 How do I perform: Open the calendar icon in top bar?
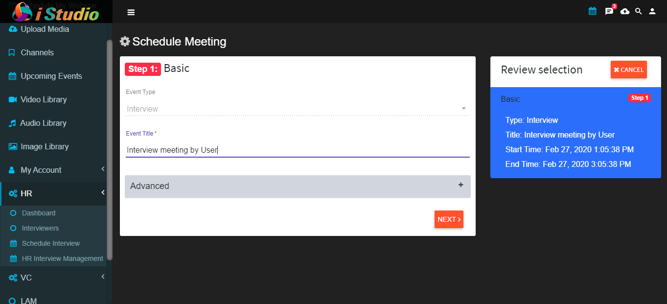click(593, 11)
